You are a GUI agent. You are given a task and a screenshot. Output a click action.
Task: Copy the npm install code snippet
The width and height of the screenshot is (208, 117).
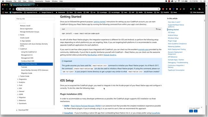pyautogui.click(x=158, y=29)
